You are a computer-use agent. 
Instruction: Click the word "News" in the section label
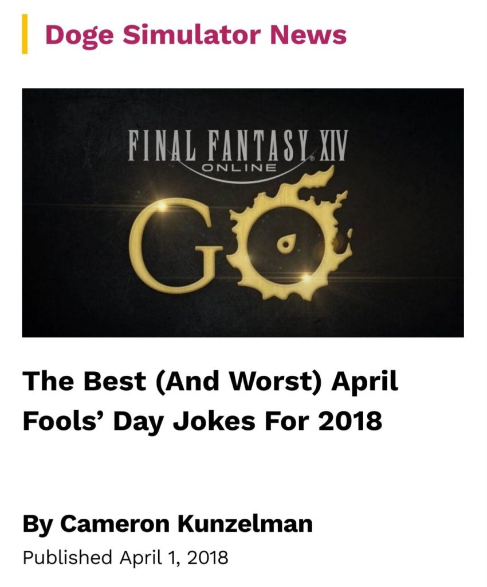308,34
